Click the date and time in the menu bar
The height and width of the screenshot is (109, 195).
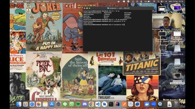click(176, 1)
